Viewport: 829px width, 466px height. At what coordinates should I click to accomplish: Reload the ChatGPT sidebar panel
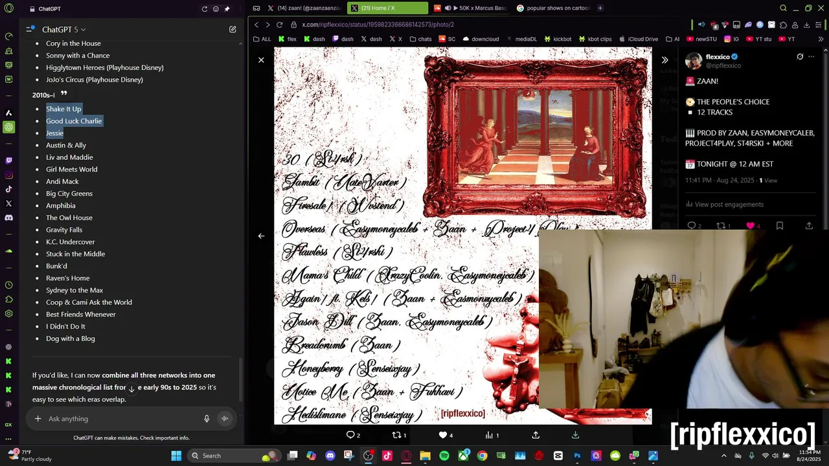pyautogui.click(x=205, y=9)
